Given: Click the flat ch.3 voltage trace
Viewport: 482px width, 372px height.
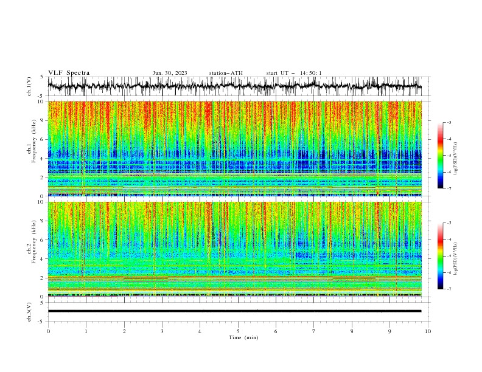Looking at the screenshot, I should point(234,311).
